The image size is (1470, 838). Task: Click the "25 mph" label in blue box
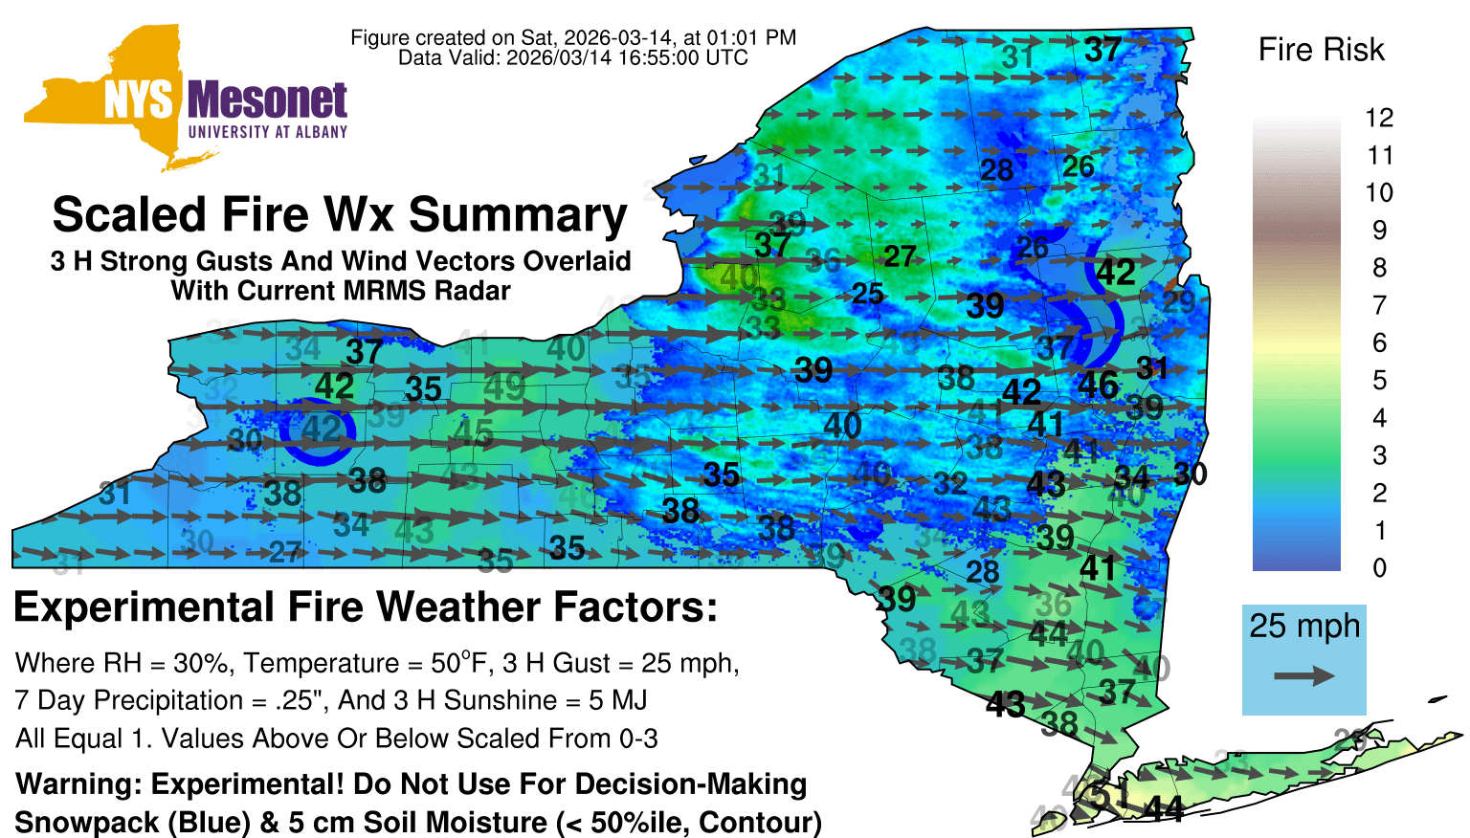1303,626
